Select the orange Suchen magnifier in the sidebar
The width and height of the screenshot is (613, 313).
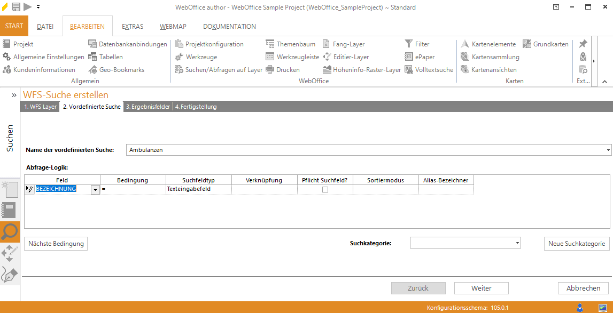(x=9, y=232)
